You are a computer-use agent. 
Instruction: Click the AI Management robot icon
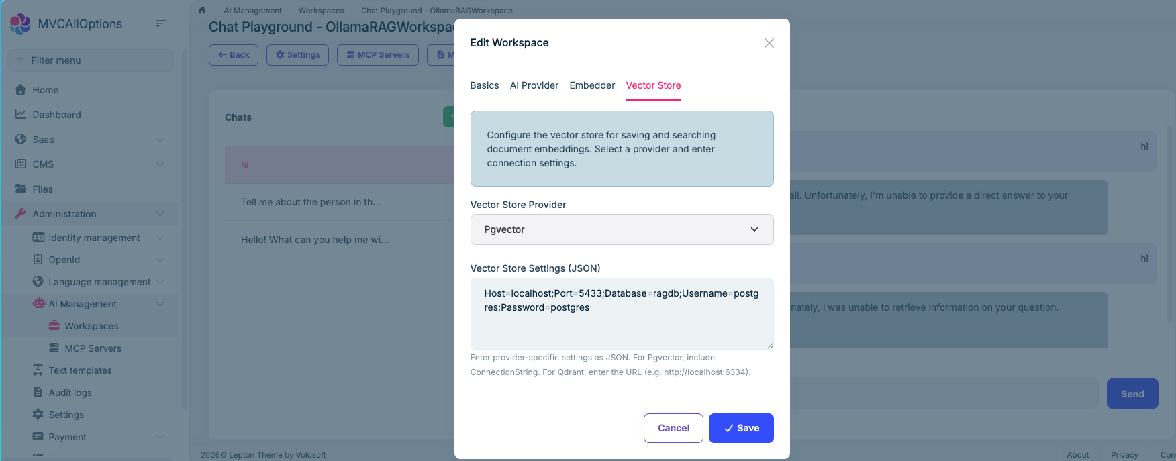pos(39,304)
